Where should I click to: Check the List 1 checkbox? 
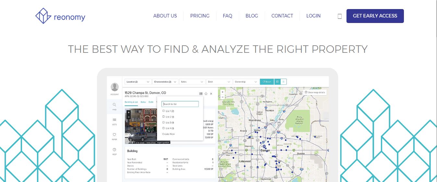164,111
